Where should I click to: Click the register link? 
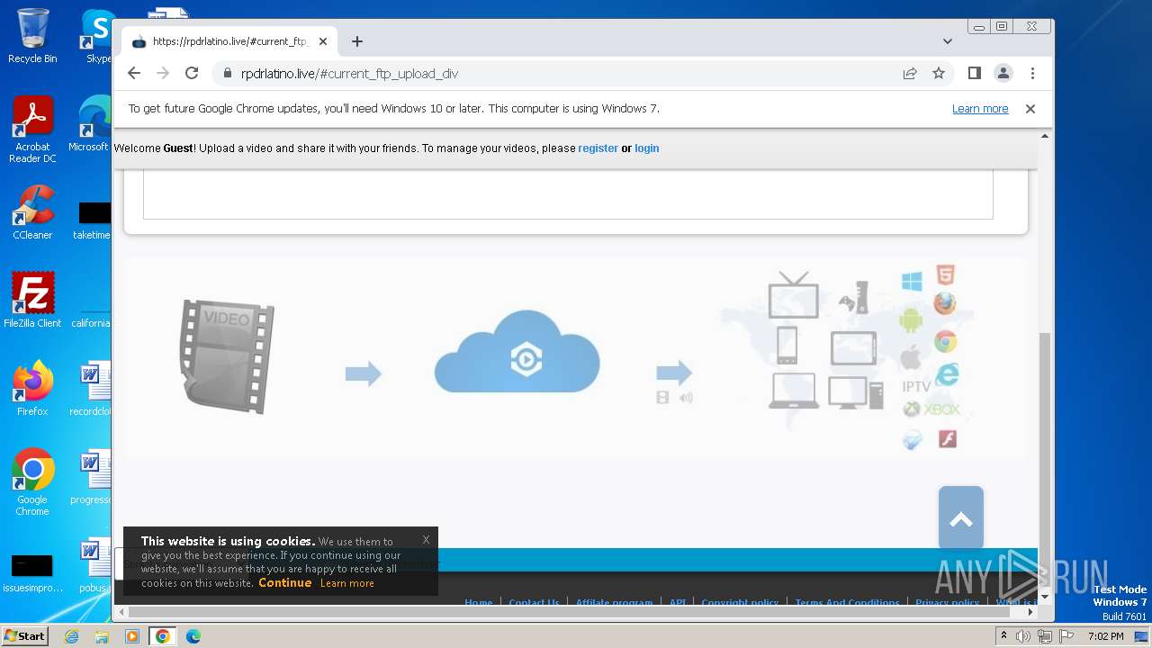pyautogui.click(x=598, y=148)
